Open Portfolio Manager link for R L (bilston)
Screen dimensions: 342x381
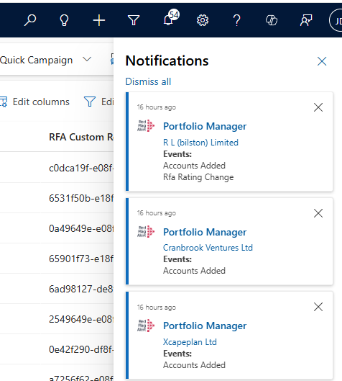pyautogui.click(x=205, y=126)
